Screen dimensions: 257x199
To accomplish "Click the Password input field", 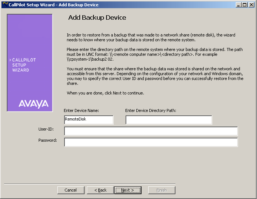I will (x=151, y=142).
